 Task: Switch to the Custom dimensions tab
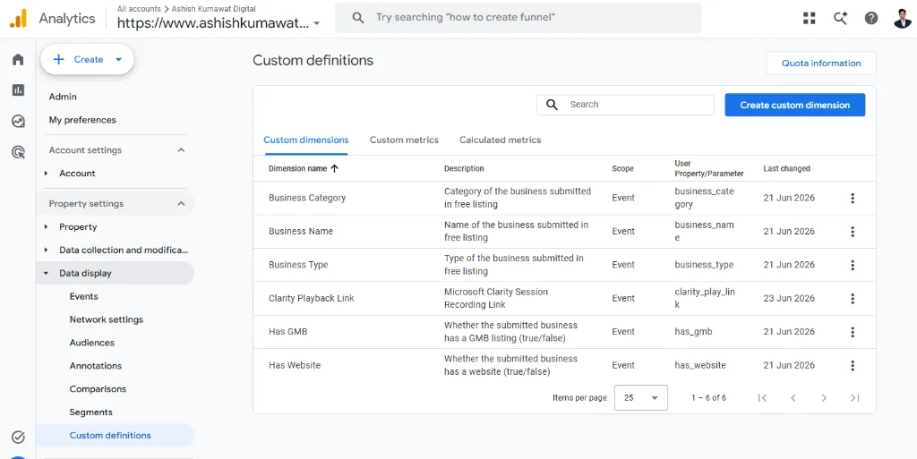[306, 140]
